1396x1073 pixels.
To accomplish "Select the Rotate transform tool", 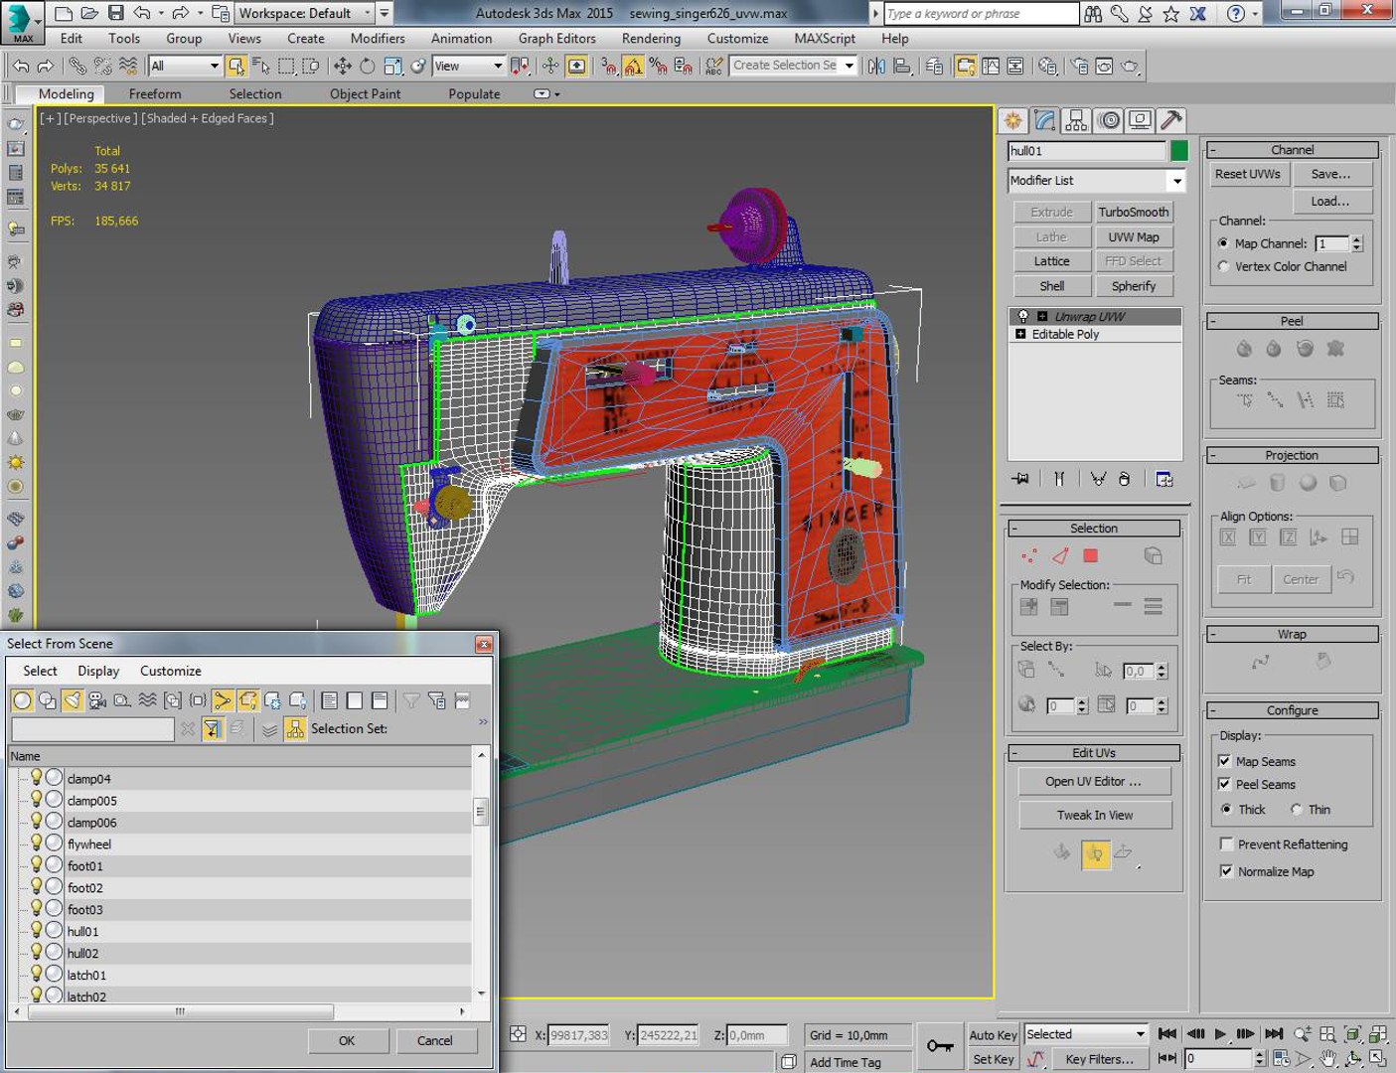I will click(x=368, y=66).
